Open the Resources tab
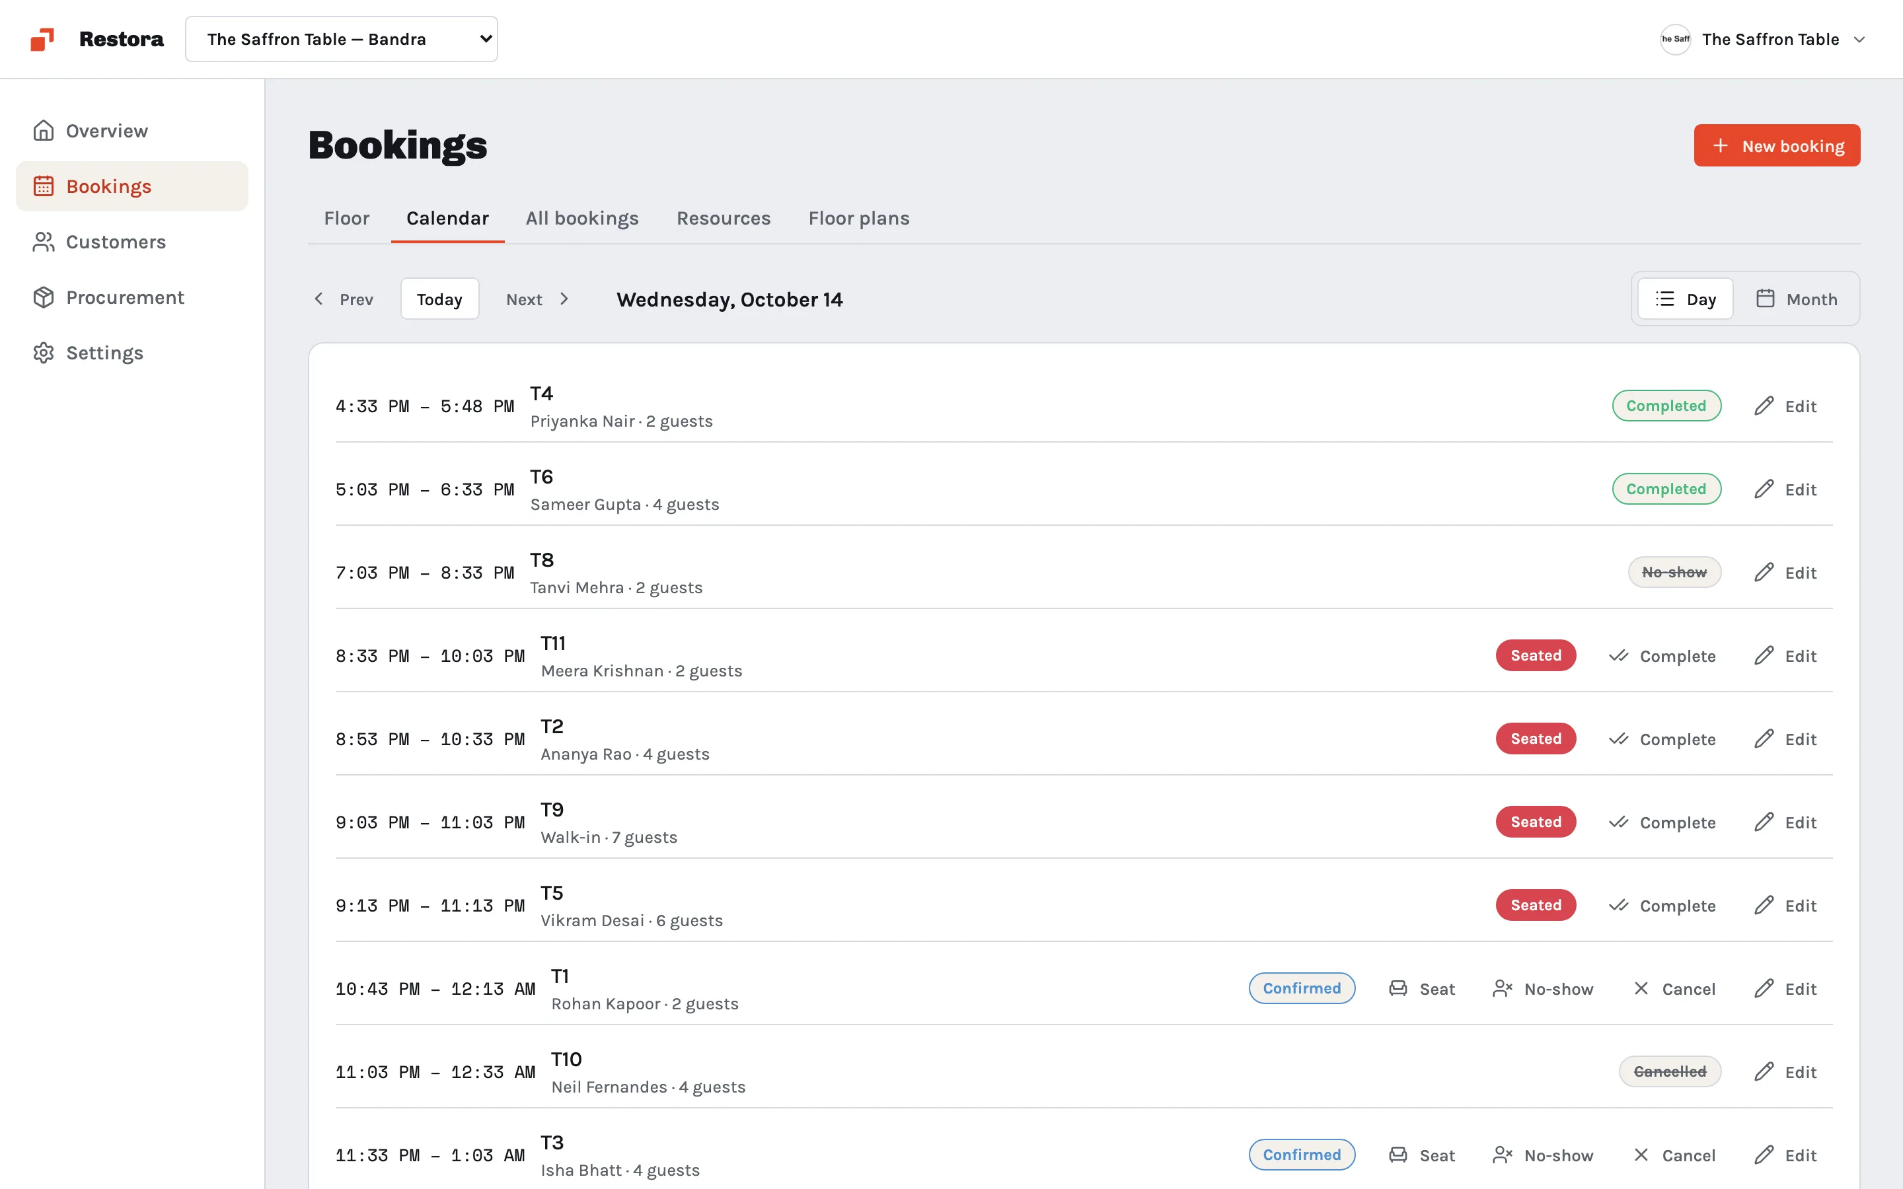This screenshot has width=1903, height=1189. coord(724,218)
